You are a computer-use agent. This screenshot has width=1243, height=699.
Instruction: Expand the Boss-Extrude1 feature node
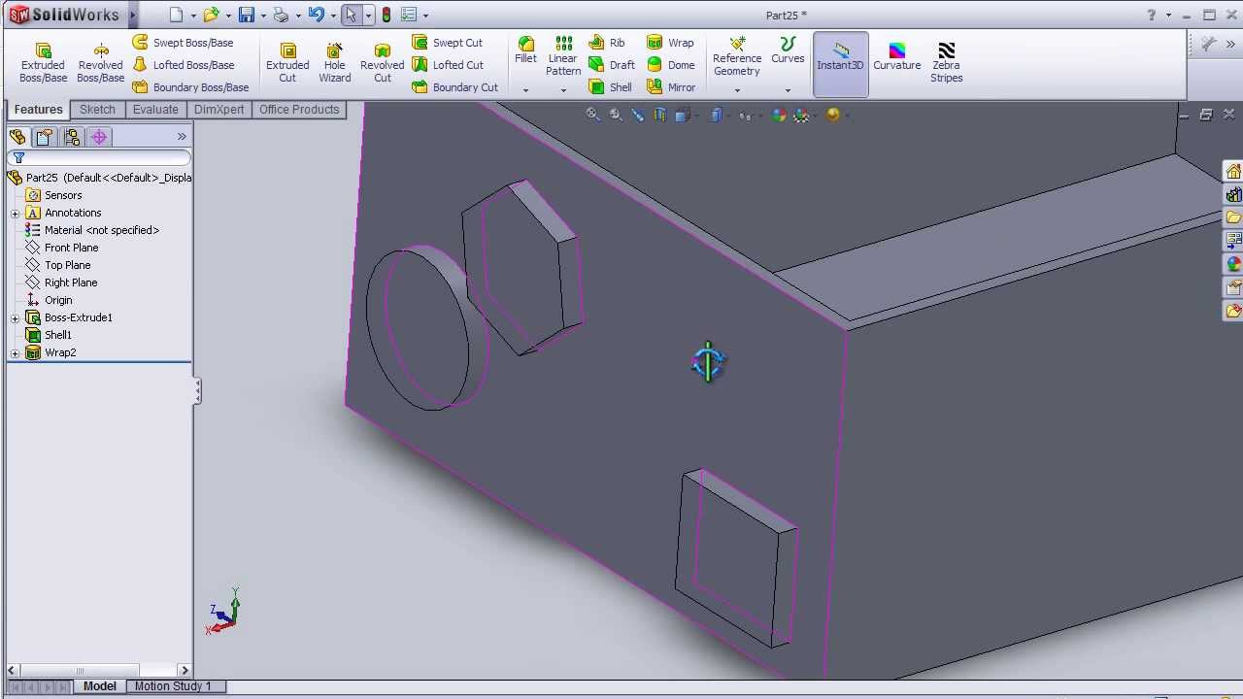pyautogui.click(x=16, y=317)
